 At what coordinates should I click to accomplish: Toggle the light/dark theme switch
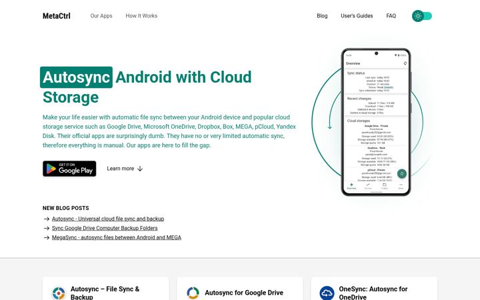tap(422, 16)
